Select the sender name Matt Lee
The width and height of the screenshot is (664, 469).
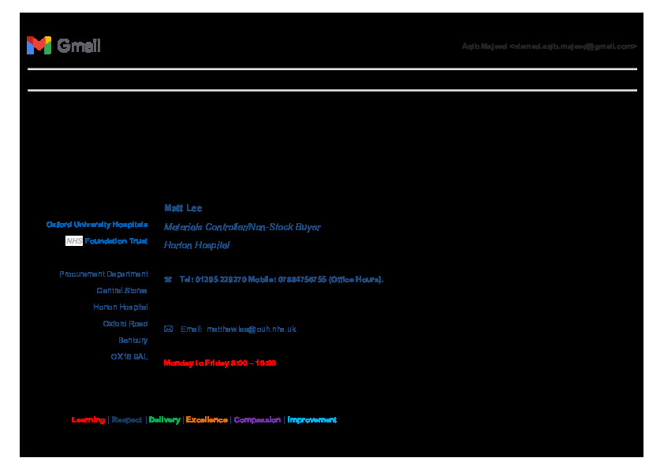[x=183, y=208]
